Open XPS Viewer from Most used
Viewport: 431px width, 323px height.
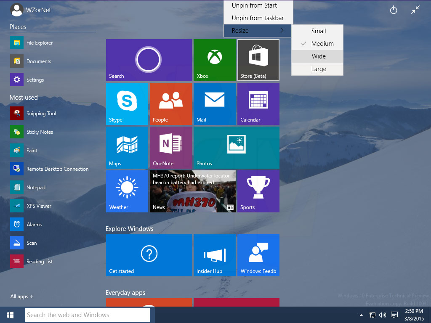31,206
